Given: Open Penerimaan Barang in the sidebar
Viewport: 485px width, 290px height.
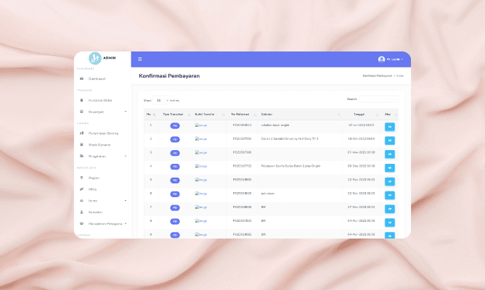Looking at the screenshot, I should click(x=103, y=133).
